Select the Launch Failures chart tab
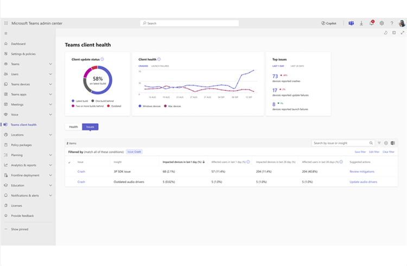The image size is (407, 266). (x=160, y=66)
